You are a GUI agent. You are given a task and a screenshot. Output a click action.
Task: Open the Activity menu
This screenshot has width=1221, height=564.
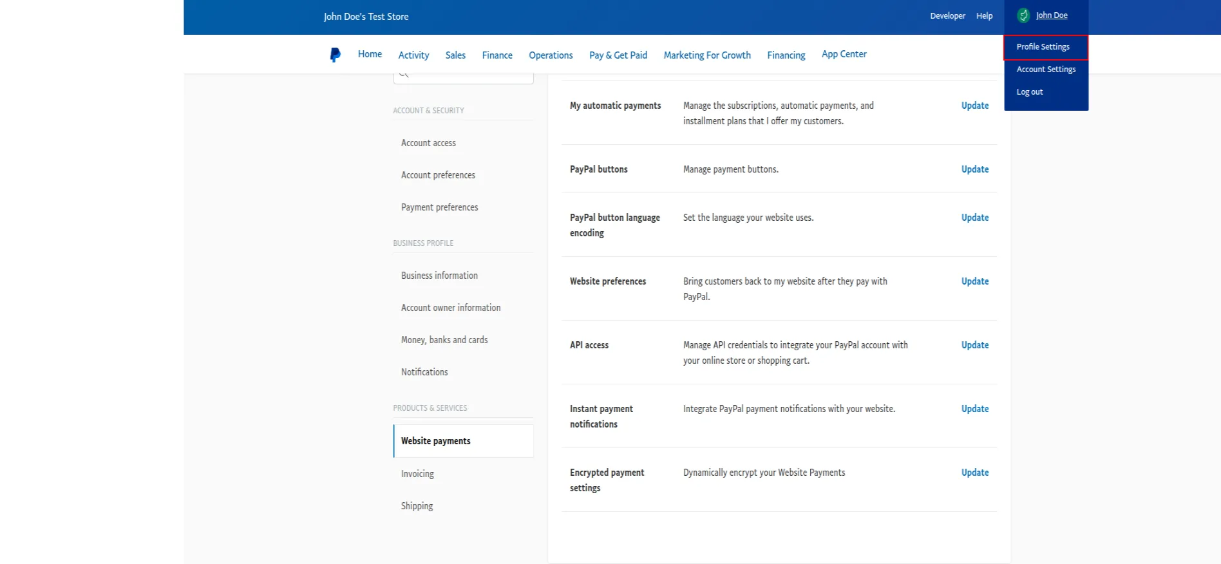coord(413,55)
